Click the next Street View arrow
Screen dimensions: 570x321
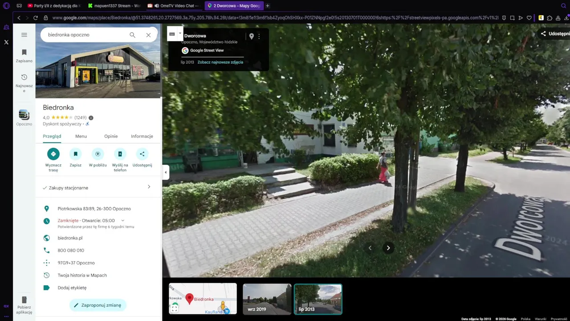(388, 248)
